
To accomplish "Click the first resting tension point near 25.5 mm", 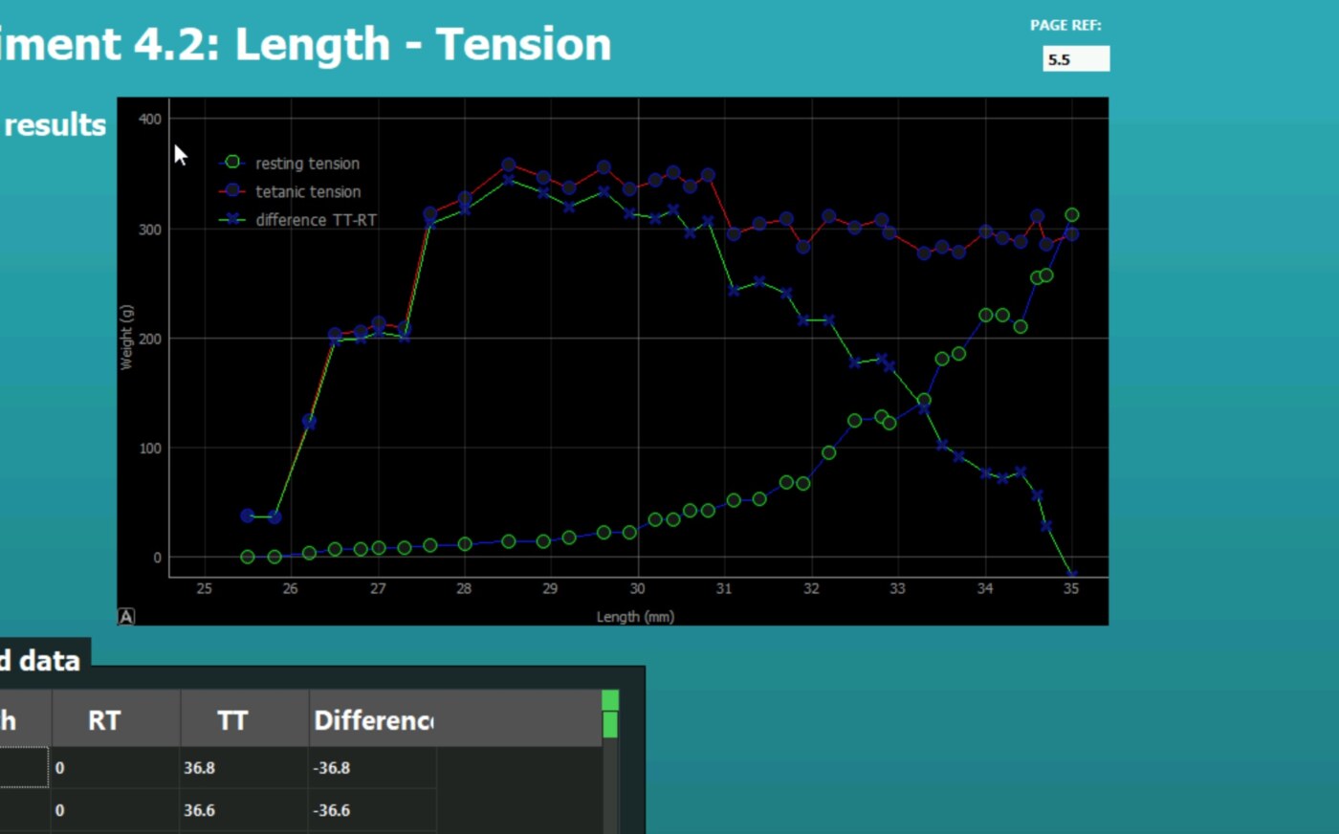I will 248,557.
